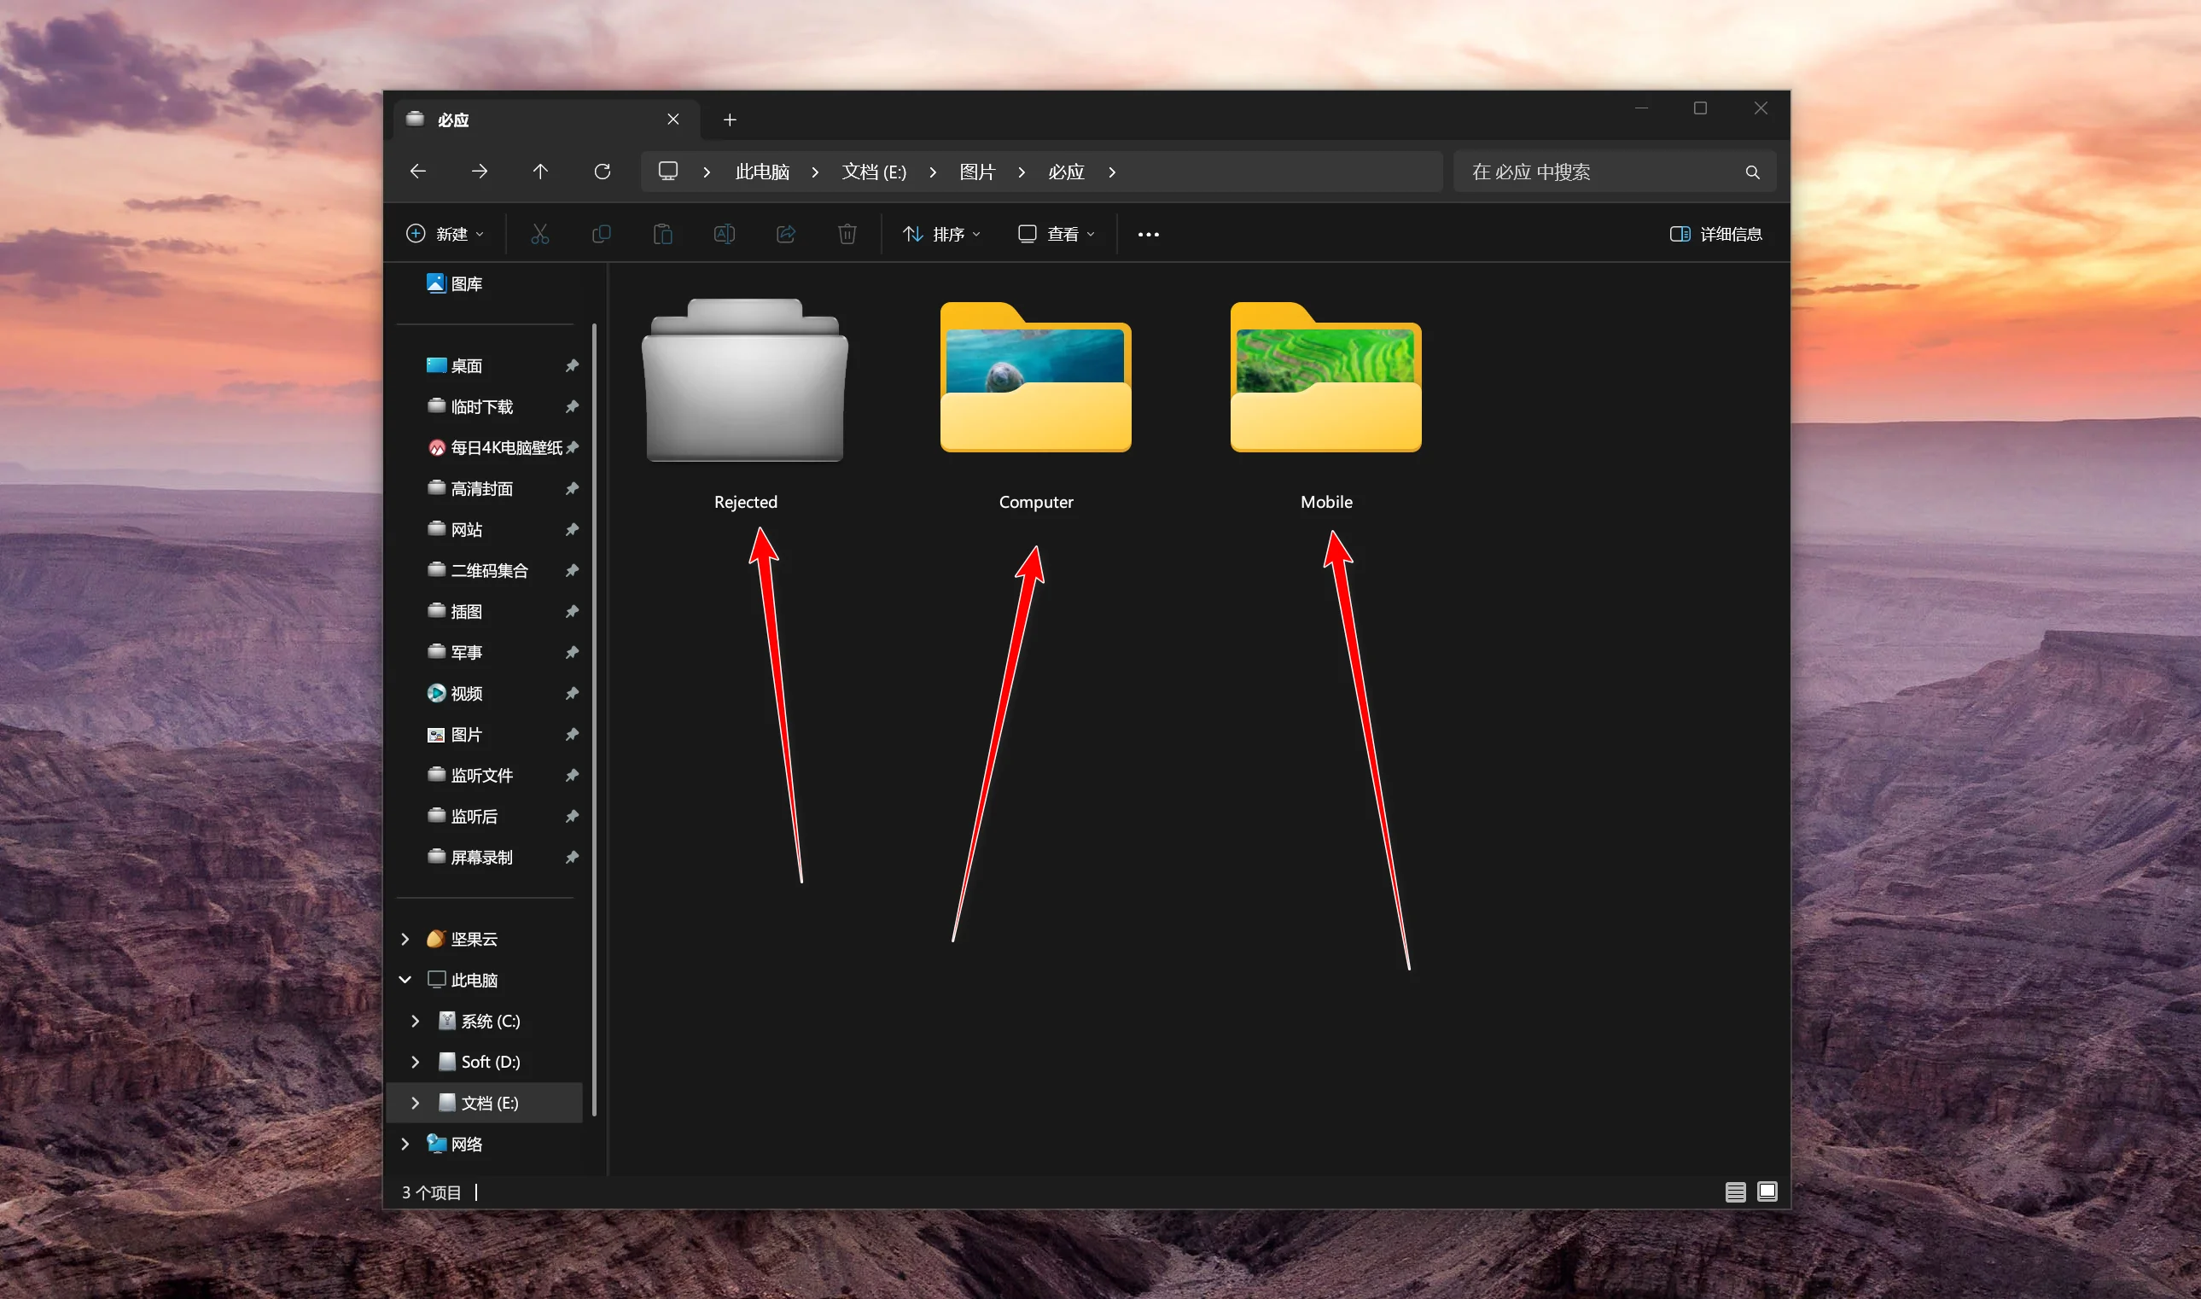Image resolution: width=2201 pixels, height=1299 pixels.
Task: Toggle the Details pane button
Action: (1715, 234)
